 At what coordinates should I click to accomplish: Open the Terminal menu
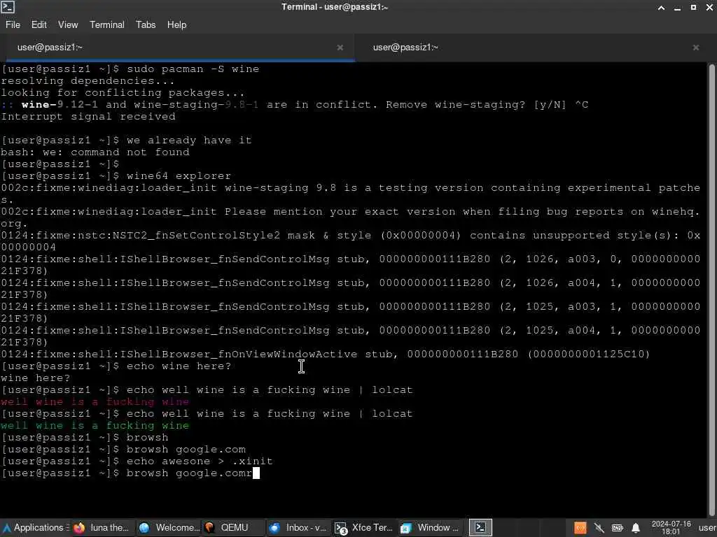point(106,24)
